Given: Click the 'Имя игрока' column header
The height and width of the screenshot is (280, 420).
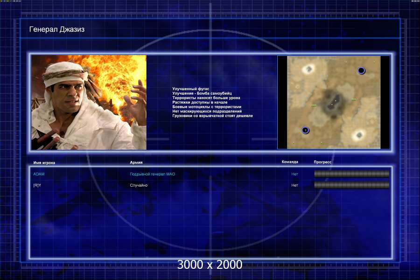Looking at the screenshot, I should [44, 163].
